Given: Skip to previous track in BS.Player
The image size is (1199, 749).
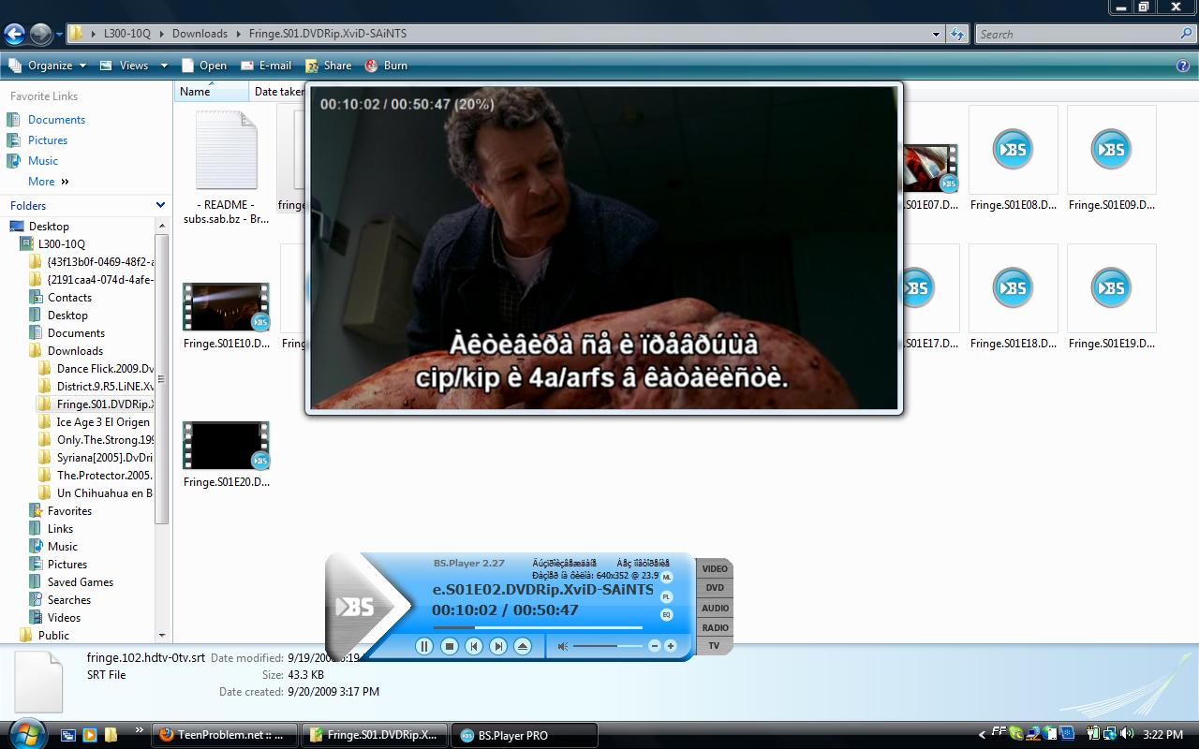Looking at the screenshot, I should [474, 646].
